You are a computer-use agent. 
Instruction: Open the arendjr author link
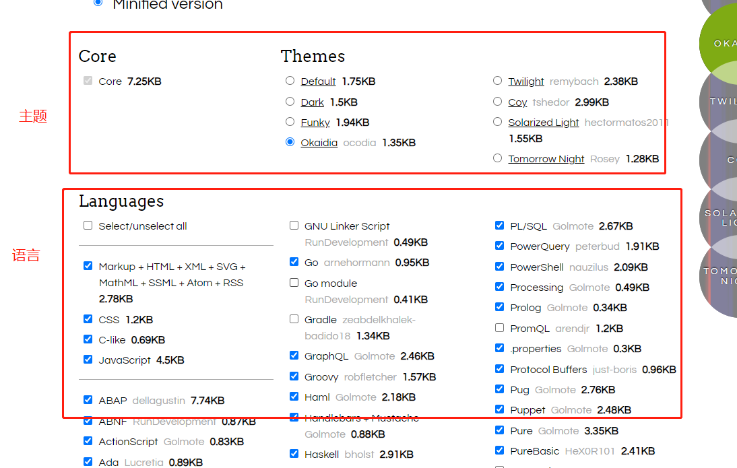pyautogui.click(x=573, y=329)
